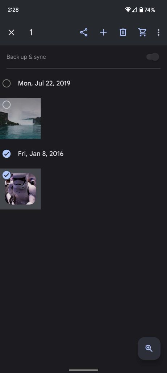Cancel selection with the X icon
Image resolution: width=167 pixels, height=373 pixels.
point(11,32)
